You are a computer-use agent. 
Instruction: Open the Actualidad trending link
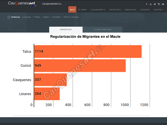click(x=56, y=17)
